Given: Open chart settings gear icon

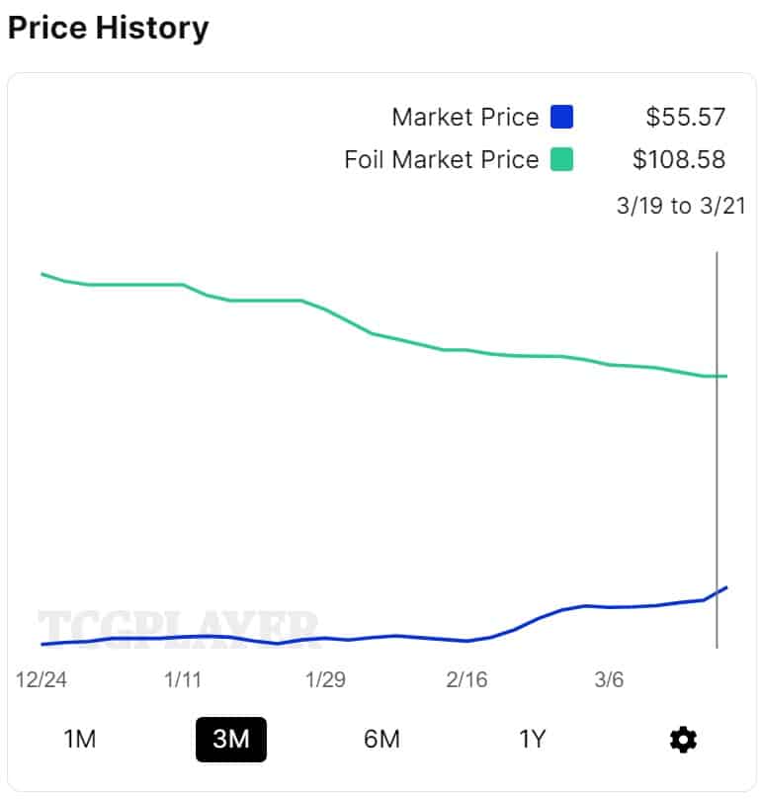Looking at the screenshot, I should point(683,739).
